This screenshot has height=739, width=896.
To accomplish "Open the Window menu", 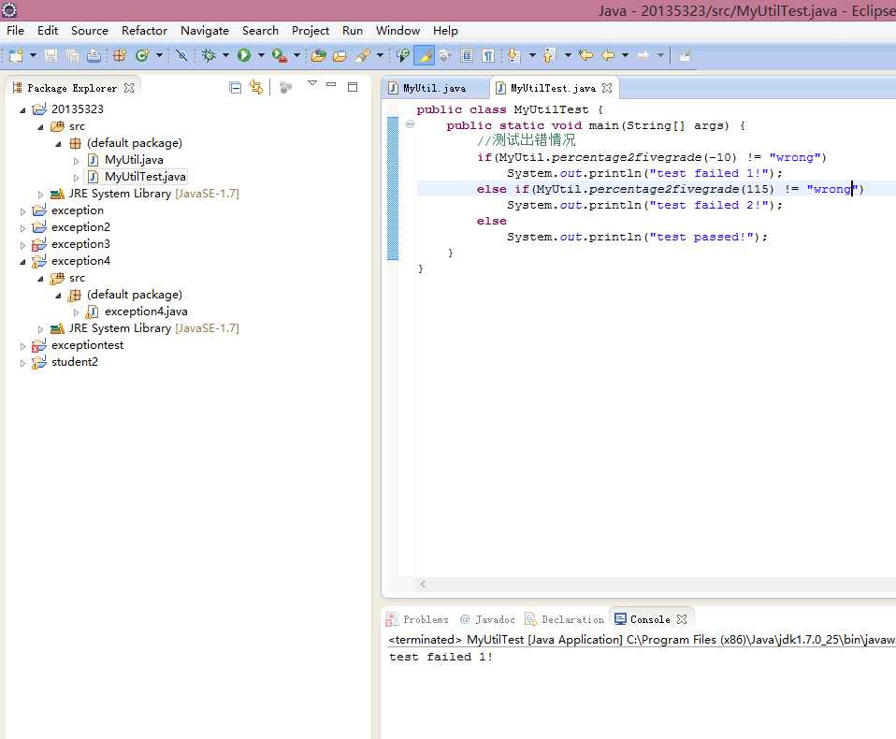I will pyautogui.click(x=397, y=31).
